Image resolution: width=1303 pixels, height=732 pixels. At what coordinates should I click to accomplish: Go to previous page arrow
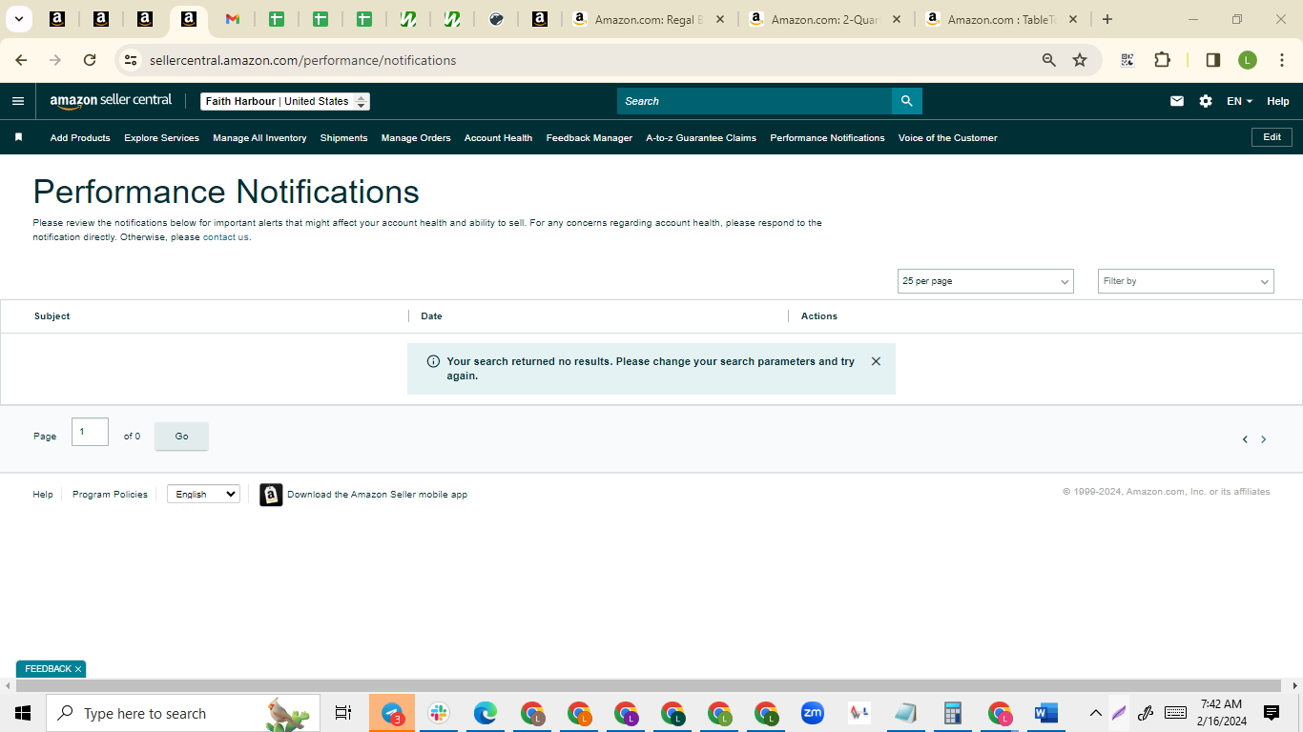[1245, 439]
